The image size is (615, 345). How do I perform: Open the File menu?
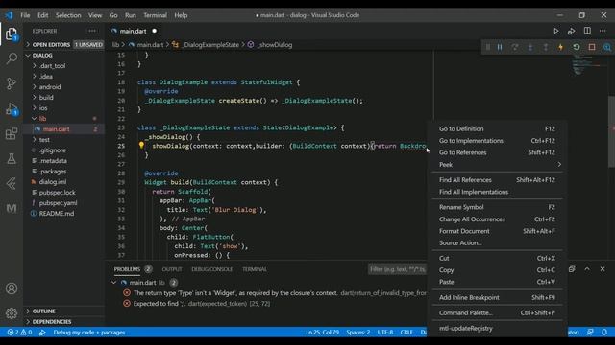tap(26, 15)
